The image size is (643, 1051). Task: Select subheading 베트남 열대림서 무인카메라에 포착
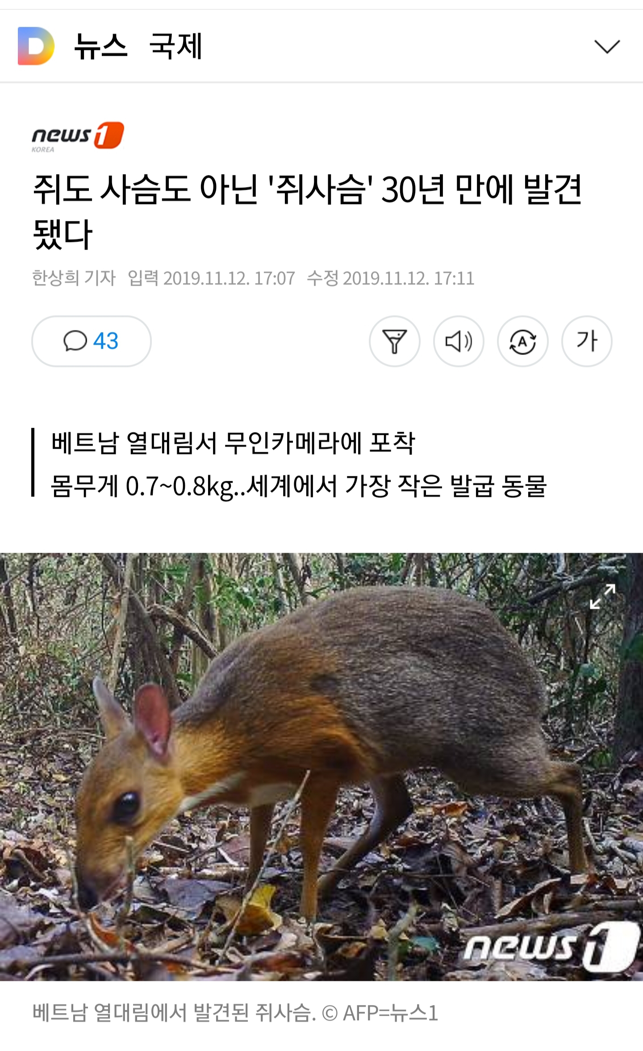233,443
